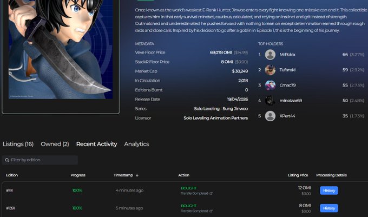Viewport: 368px width, 217px height.
Task: Open the Analytics tab
Action: click(x=136, y=144)
